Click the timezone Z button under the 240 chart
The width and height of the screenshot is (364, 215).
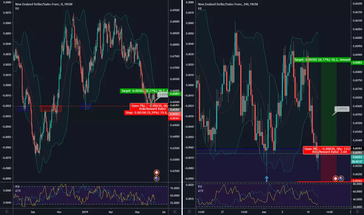click(x=189, y=211)
